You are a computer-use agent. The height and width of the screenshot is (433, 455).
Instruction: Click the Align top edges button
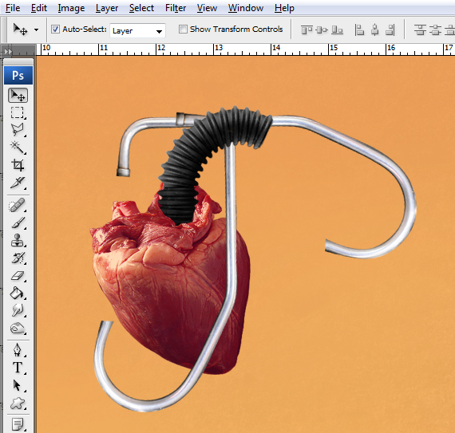point(307,30)
